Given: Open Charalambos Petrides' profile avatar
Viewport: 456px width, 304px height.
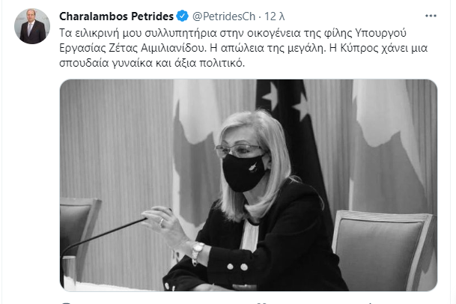Looking at the screenshot, I should click(32, 26).
